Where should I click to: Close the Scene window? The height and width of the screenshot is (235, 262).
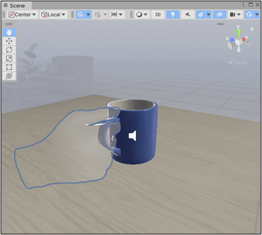click(258, 5)
